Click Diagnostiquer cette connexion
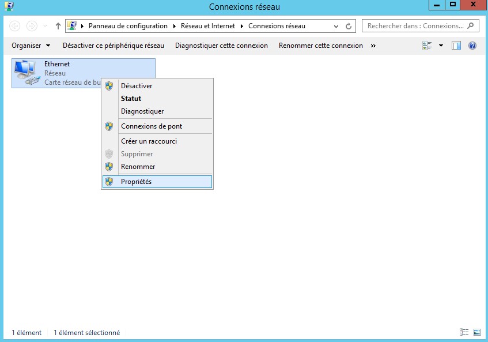The height and width of the screenshot is (342, 488). pyautogui.click(x=221, y=46)
